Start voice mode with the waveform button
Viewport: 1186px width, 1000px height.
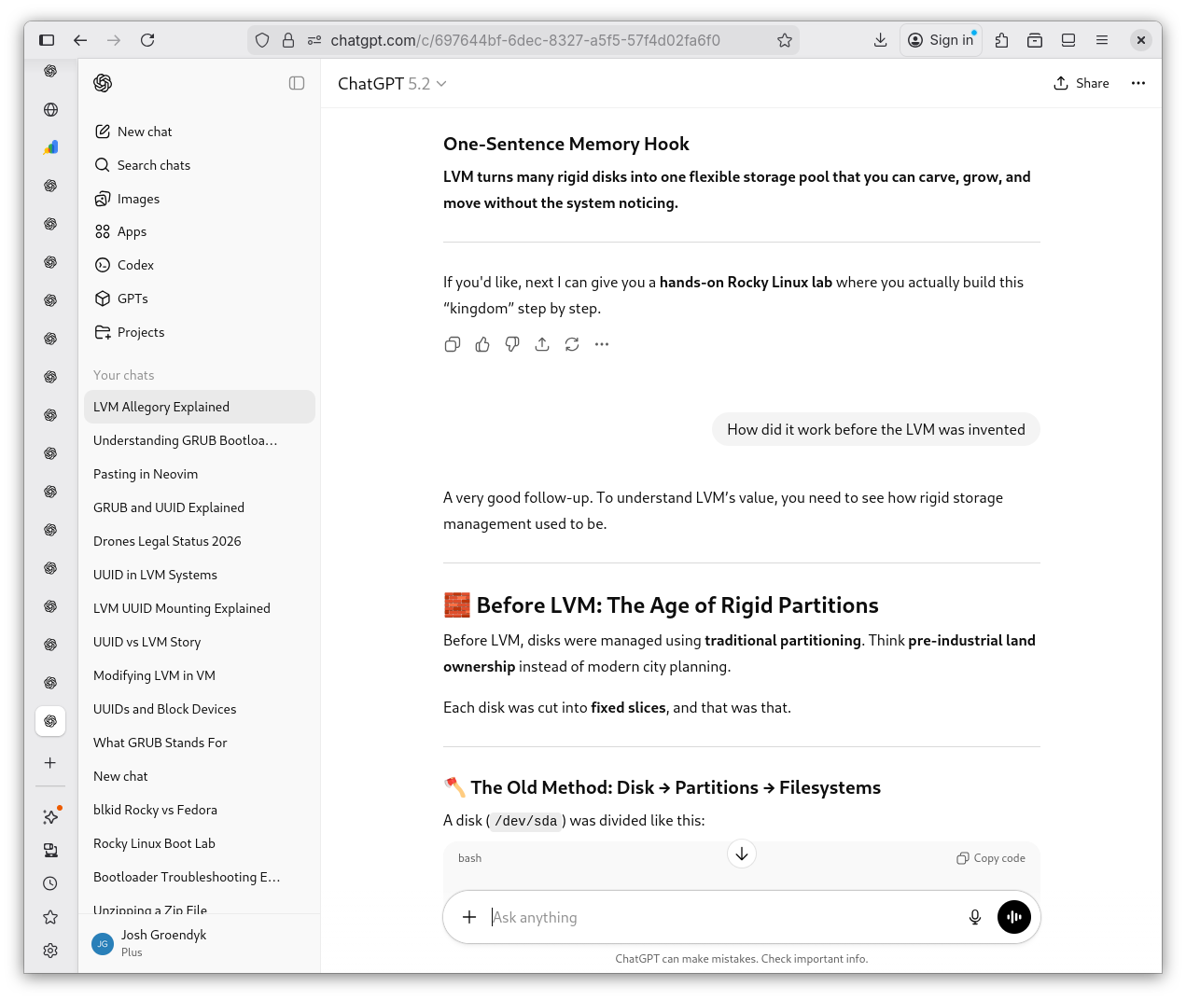1014,917
